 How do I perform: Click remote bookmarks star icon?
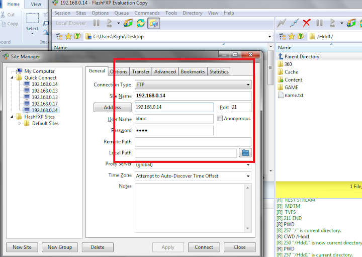(291, 37)
